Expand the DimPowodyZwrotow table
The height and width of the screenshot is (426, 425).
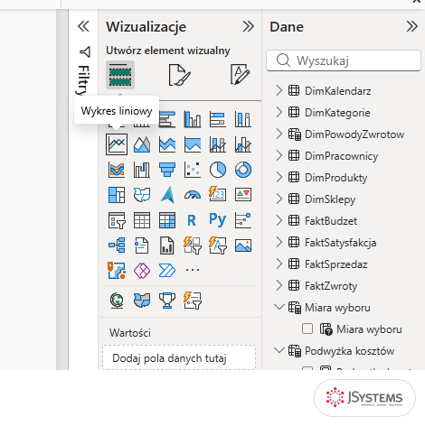[279, 134]
